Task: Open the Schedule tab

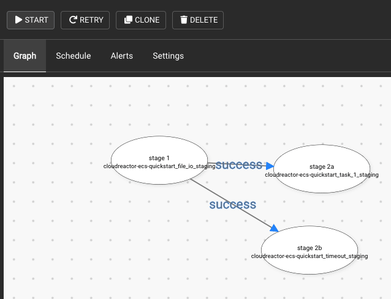Action: [74, 56]
